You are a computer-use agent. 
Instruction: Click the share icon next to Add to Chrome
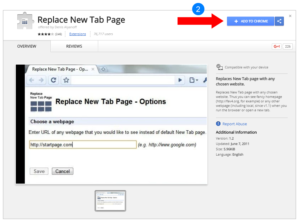(x=279, y=21)
